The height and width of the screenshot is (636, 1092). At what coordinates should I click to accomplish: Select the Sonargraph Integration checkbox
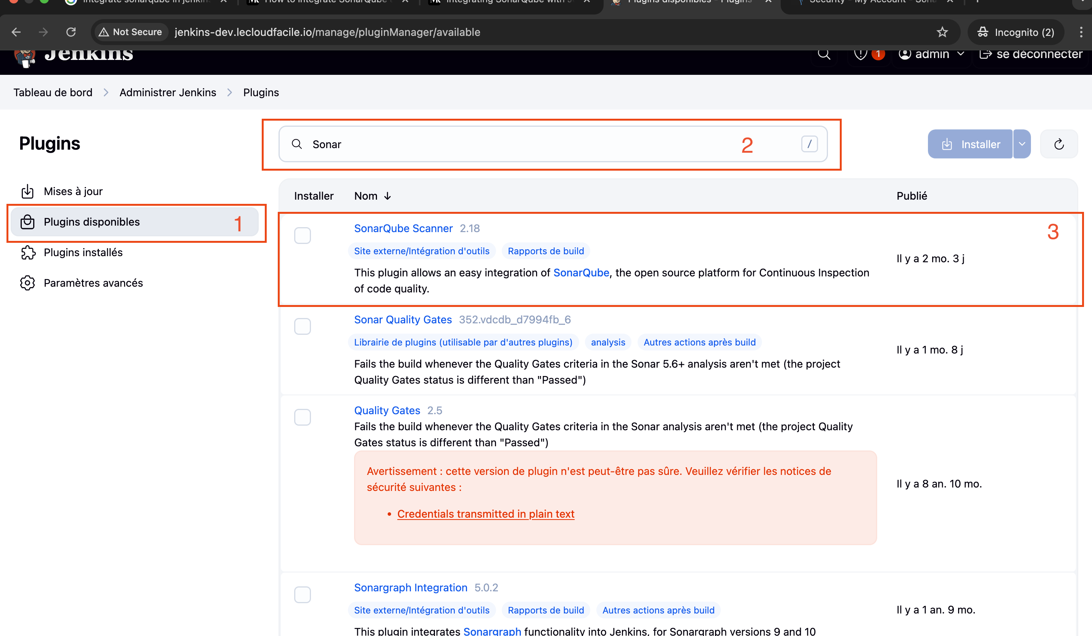coord(303,594)
